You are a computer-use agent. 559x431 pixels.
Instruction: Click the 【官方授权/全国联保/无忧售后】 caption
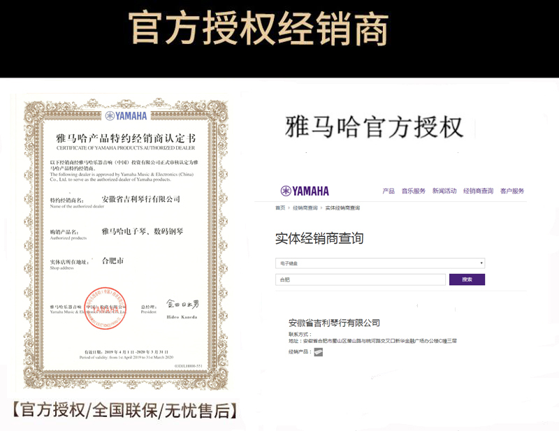click(125, 410)
